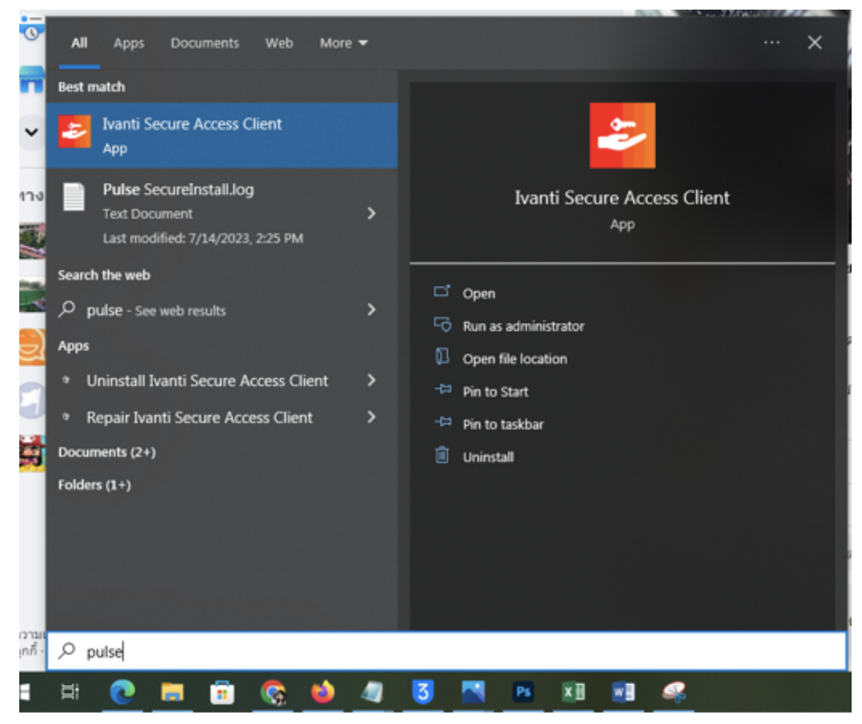Viewport: 862px width, 724px height.
Task: Expand Pulse SecureInstall.log result arrow
Action: (371, 214)
